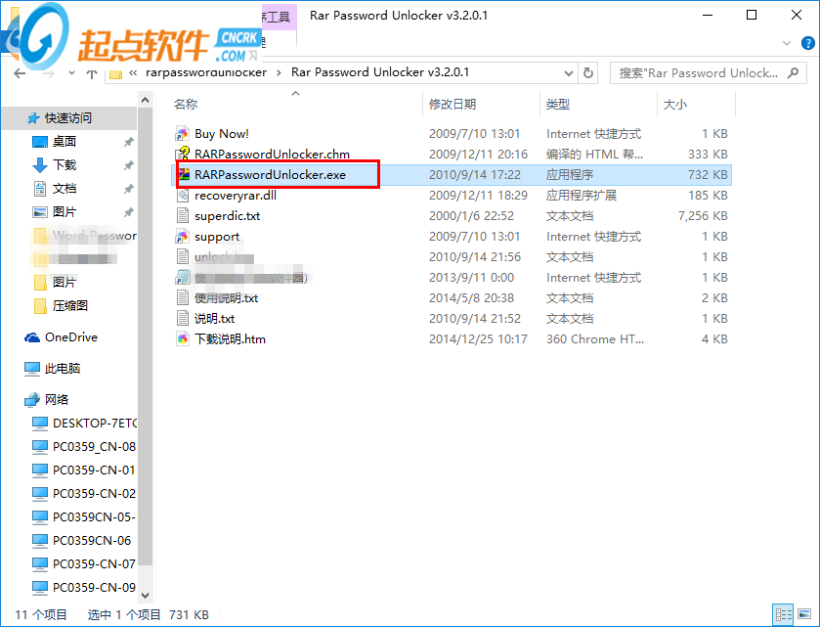820x627 pixels.
Task: Expand the ribbon with the chevron
Action: [787, 43]
